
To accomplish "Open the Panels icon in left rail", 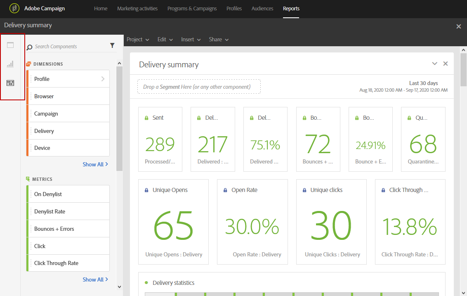I will click(10, 45).
